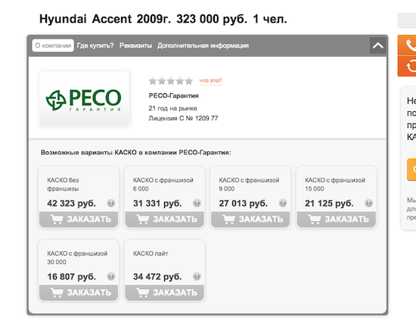Screen dimensions: 416x329
Task: Open the Где купить? tab
Action: (x=95, y=45)
